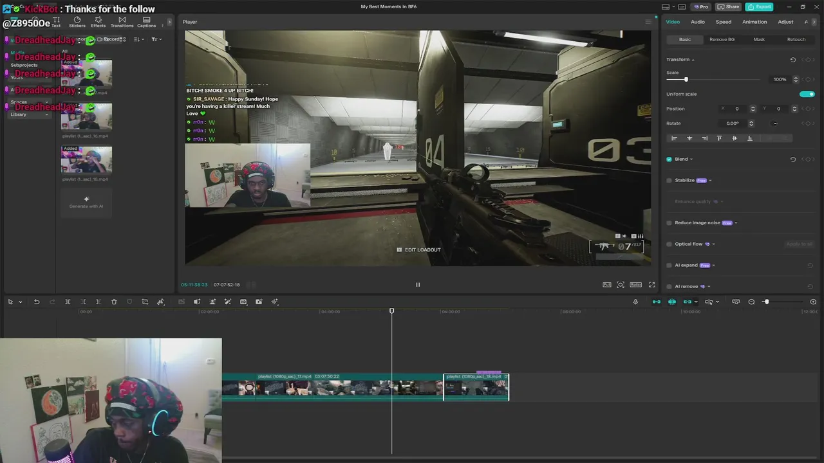Click the AI magic wand tool icon

[x=228, y=302]
